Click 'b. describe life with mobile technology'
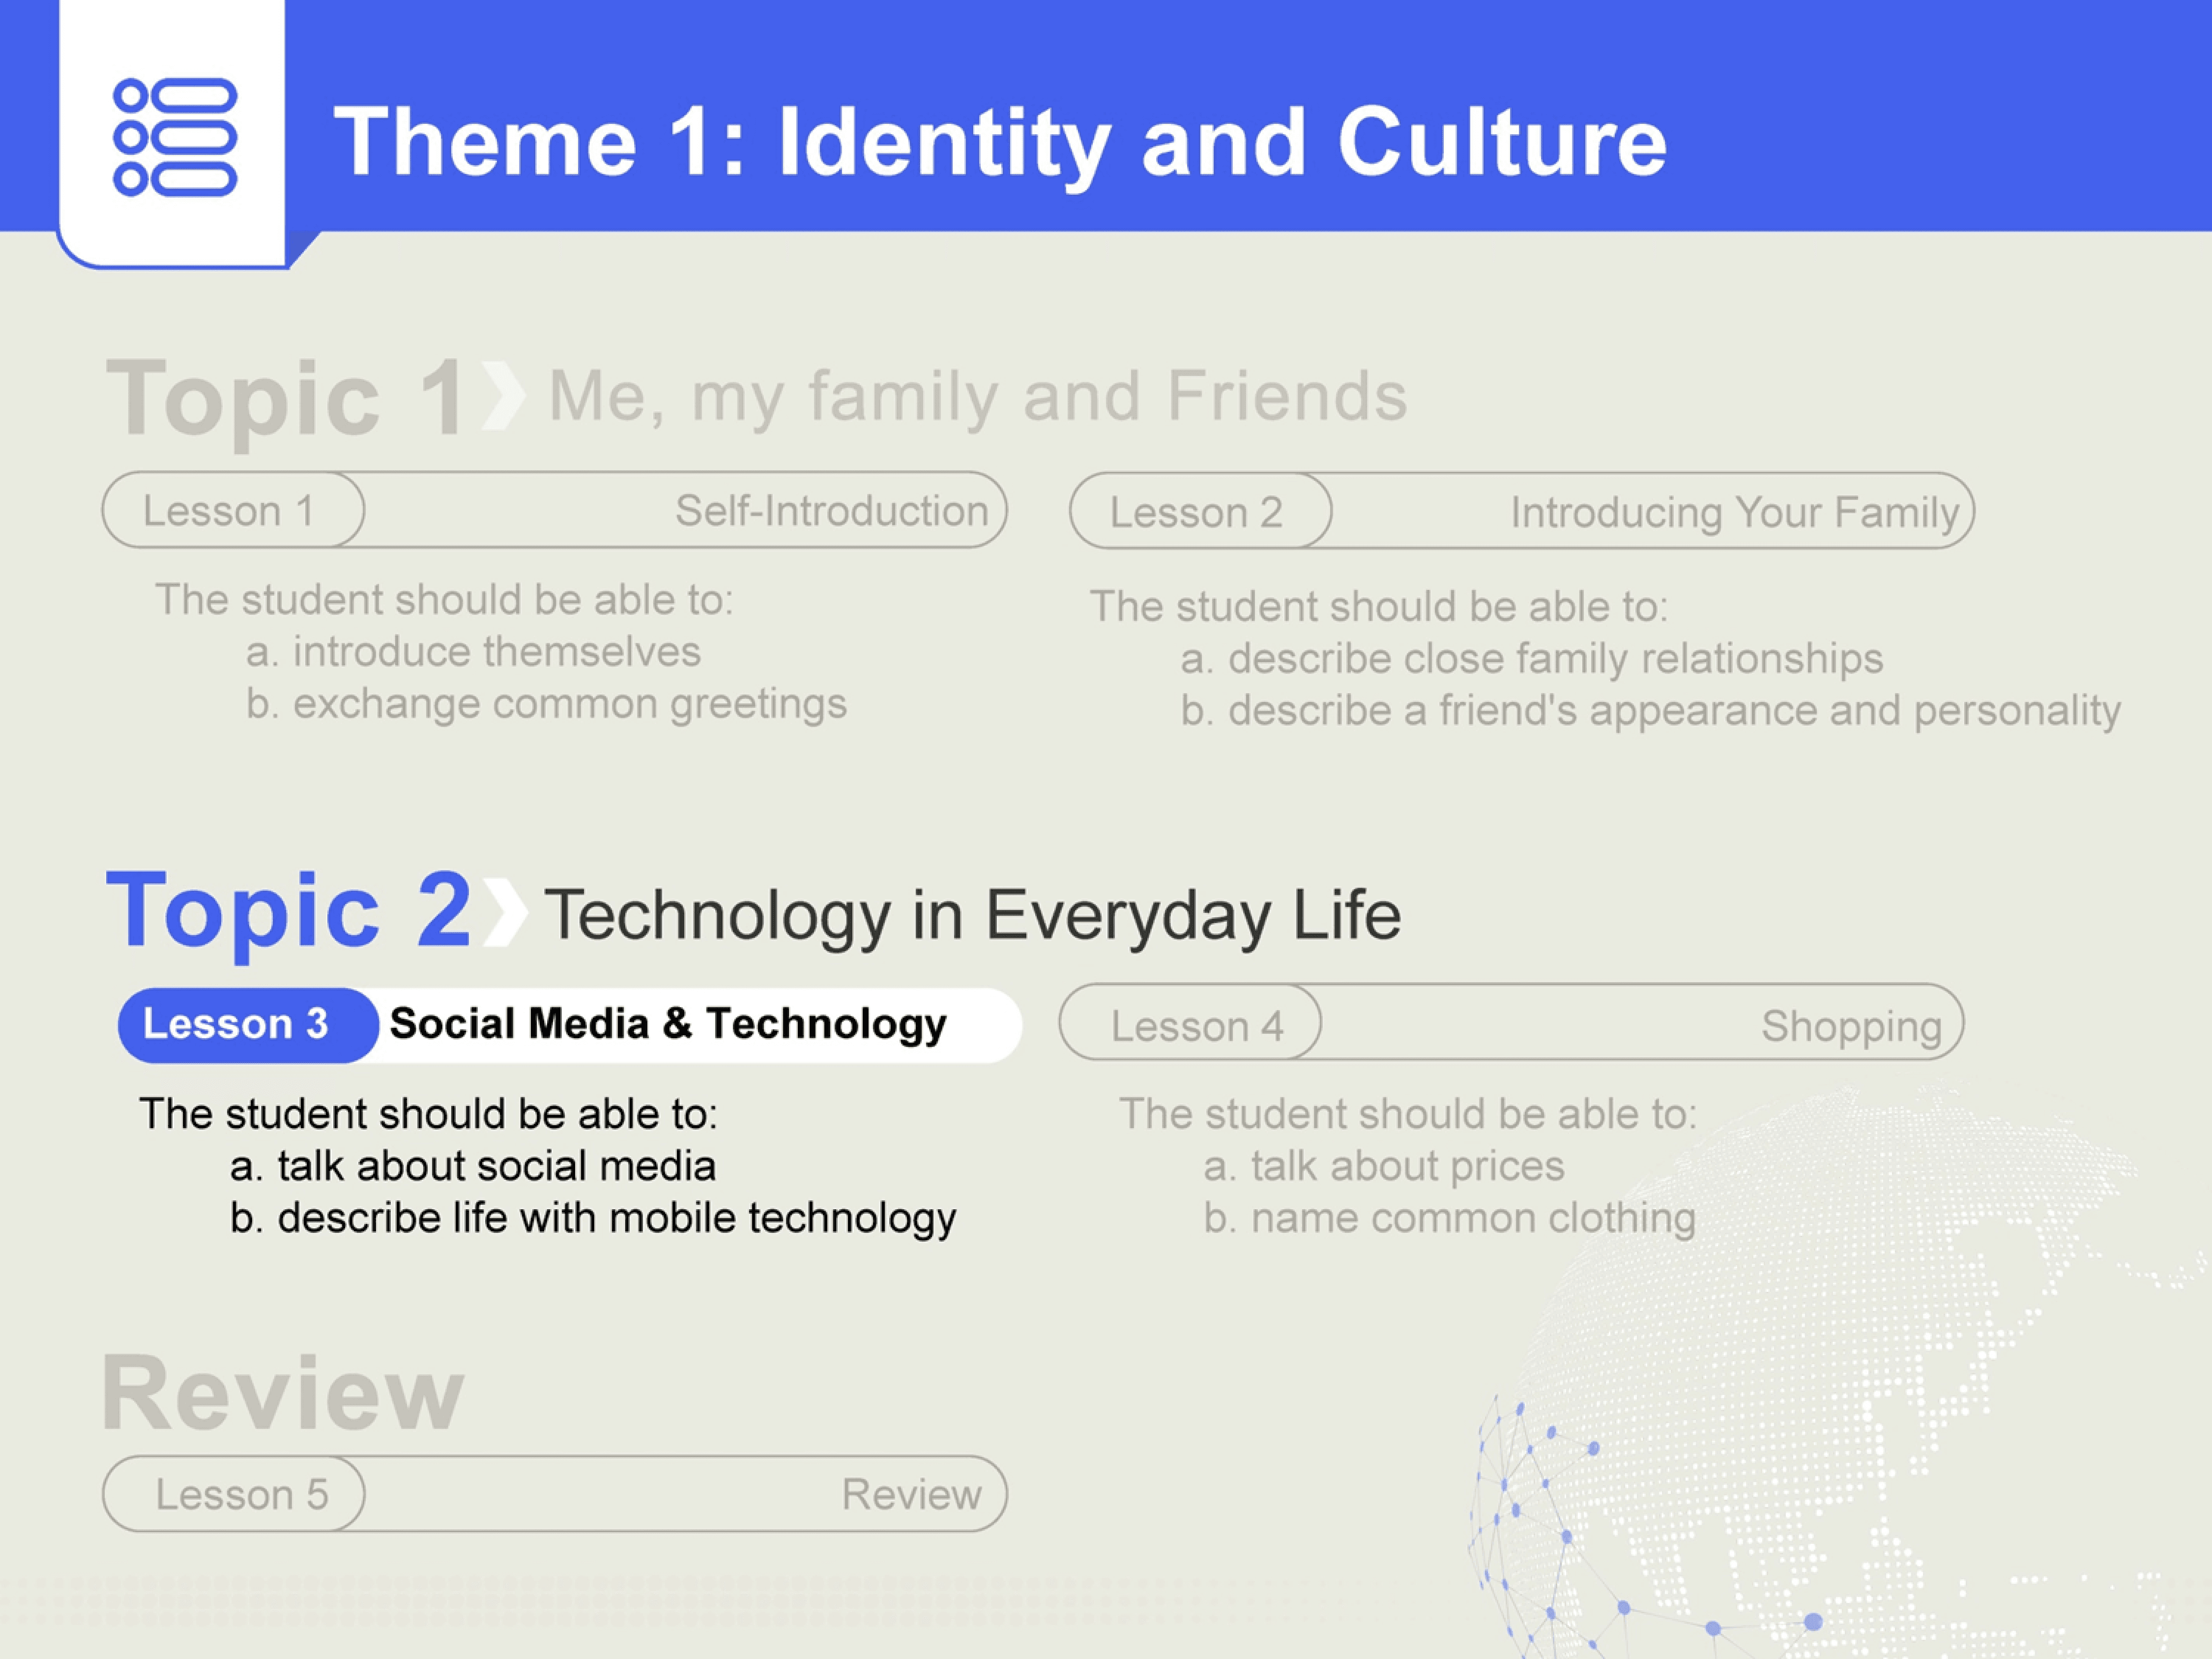 click(x=593, y=1219)
